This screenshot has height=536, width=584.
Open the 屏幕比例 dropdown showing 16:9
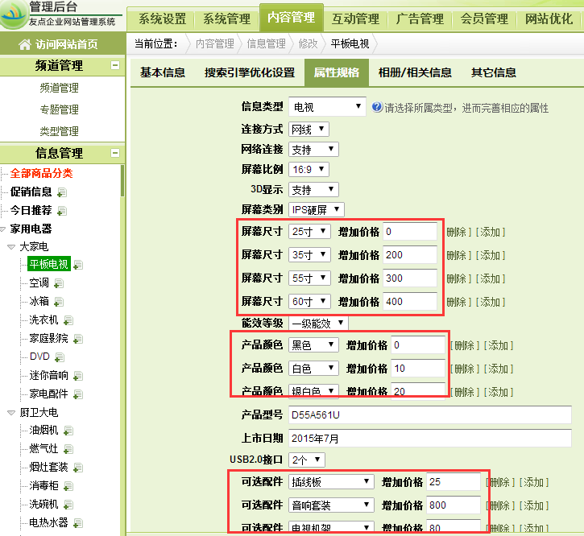(309, 169)
